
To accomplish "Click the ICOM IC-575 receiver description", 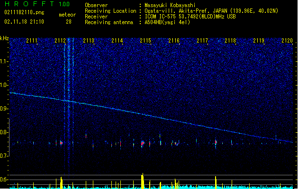I will point(190,17).
